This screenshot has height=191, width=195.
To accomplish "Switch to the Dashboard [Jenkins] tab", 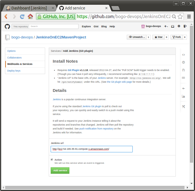I will pyautogui.click(x=29, y=8).
